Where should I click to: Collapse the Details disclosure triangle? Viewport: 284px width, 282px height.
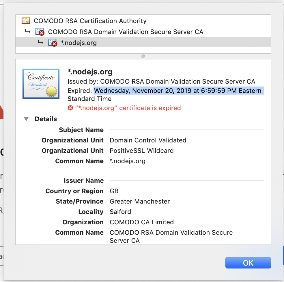26,119
